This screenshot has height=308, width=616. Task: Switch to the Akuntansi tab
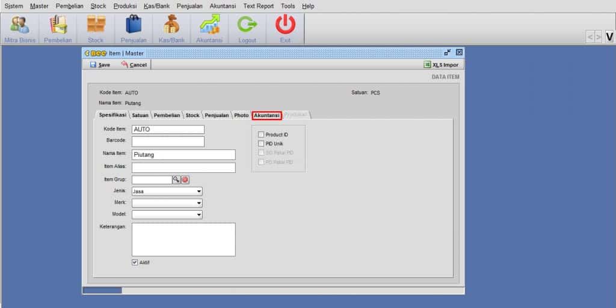[x=266, y=115]
